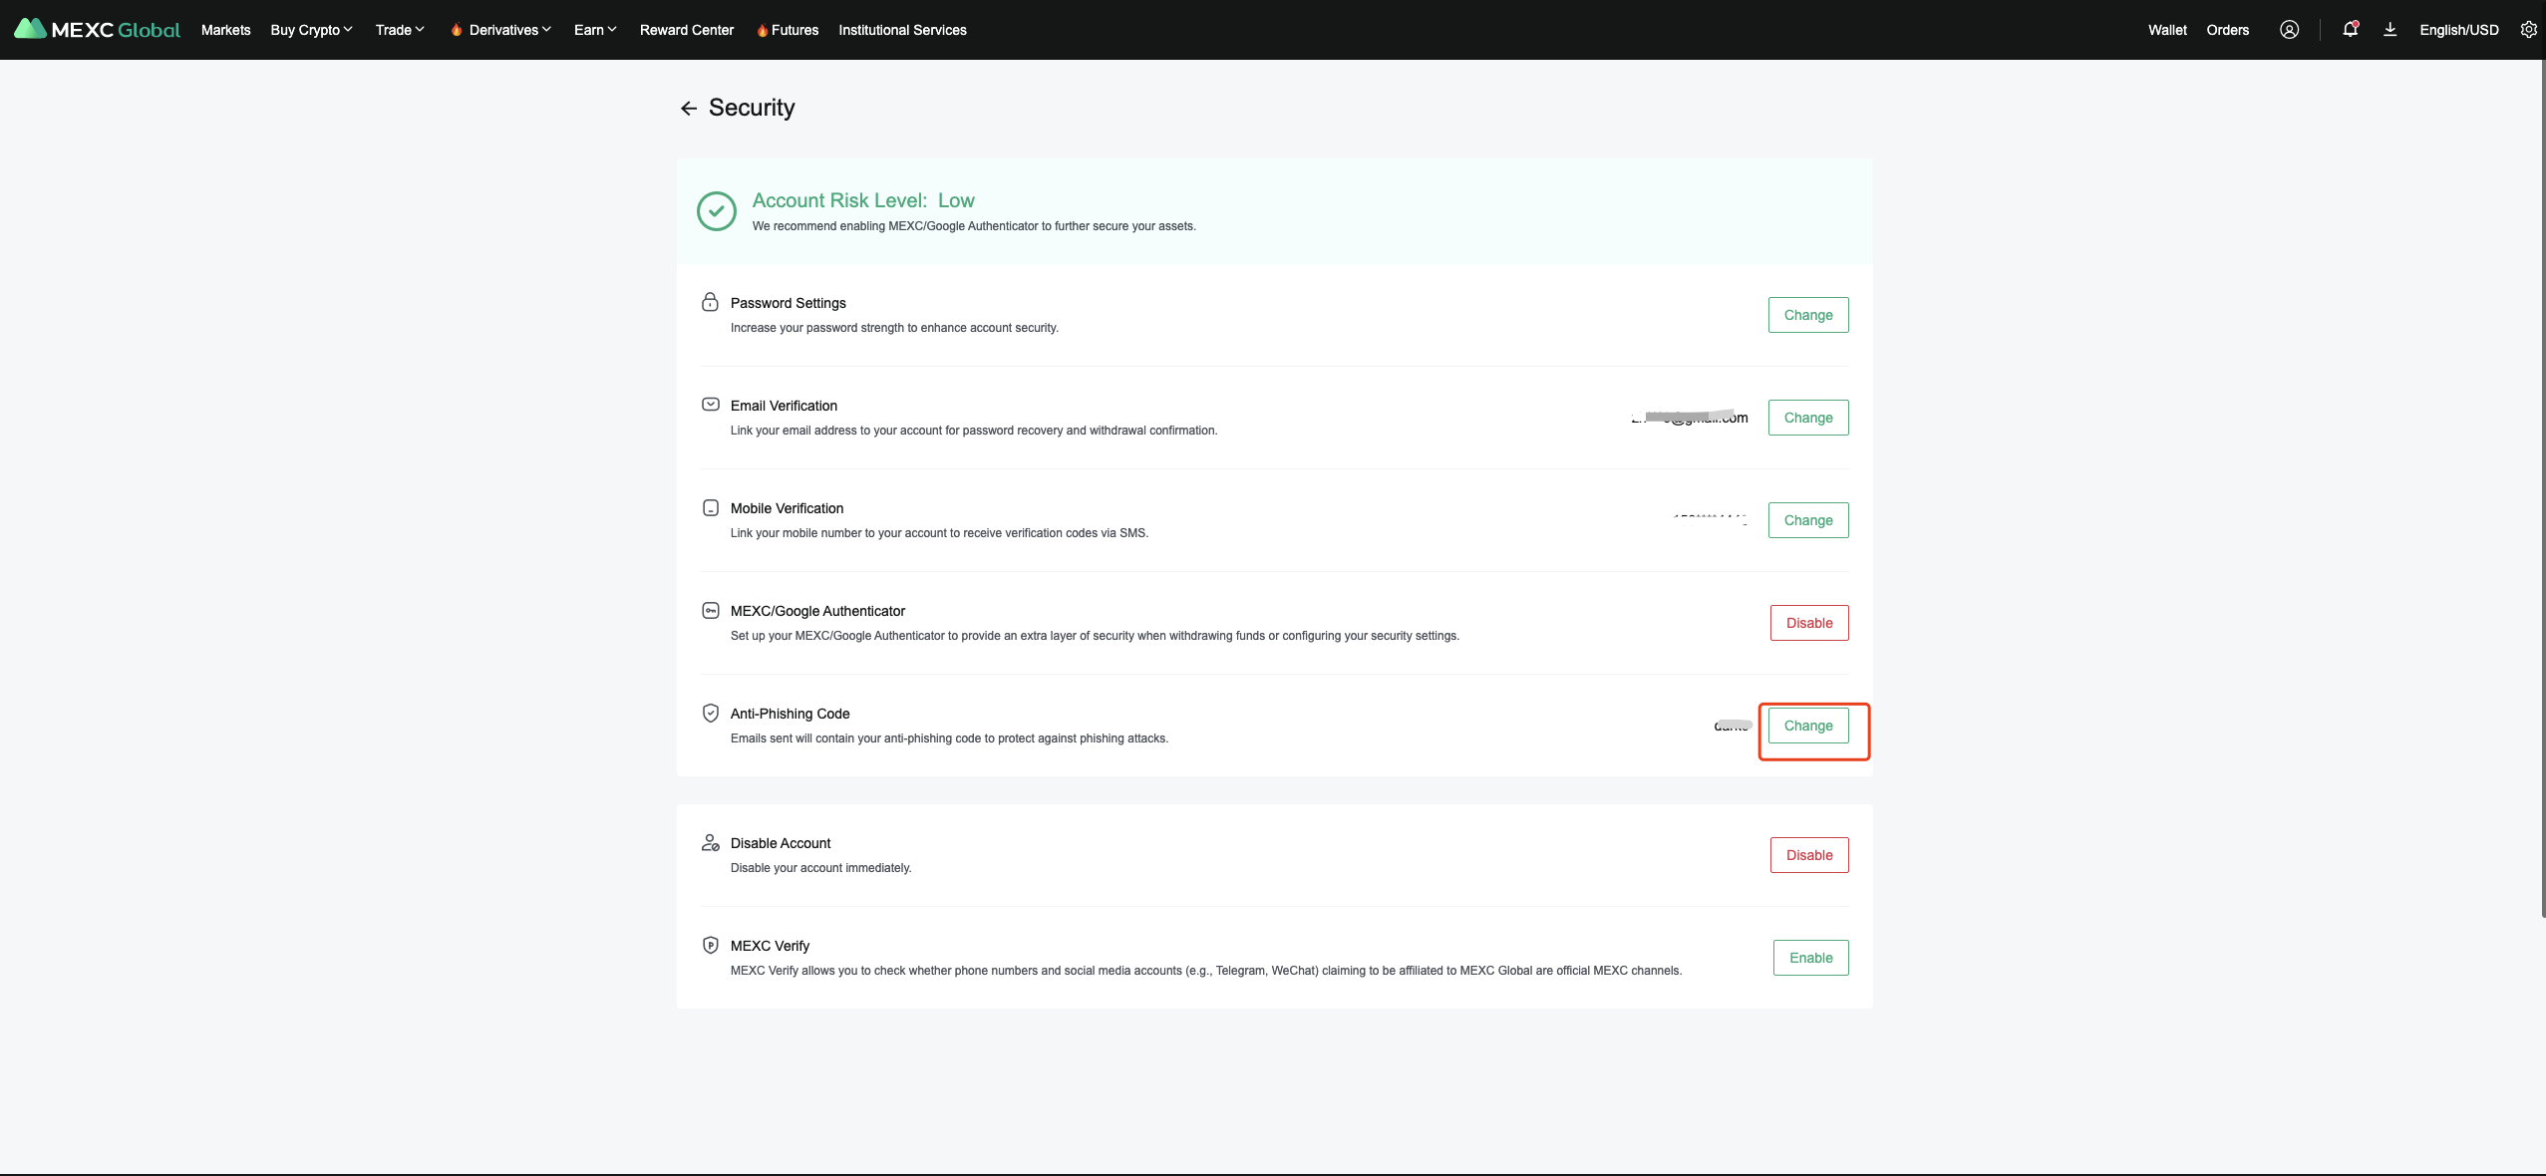Disable MEXC/Google Authenticator
Screen dimensions: 2546x1176
[x=1808, y=623]
